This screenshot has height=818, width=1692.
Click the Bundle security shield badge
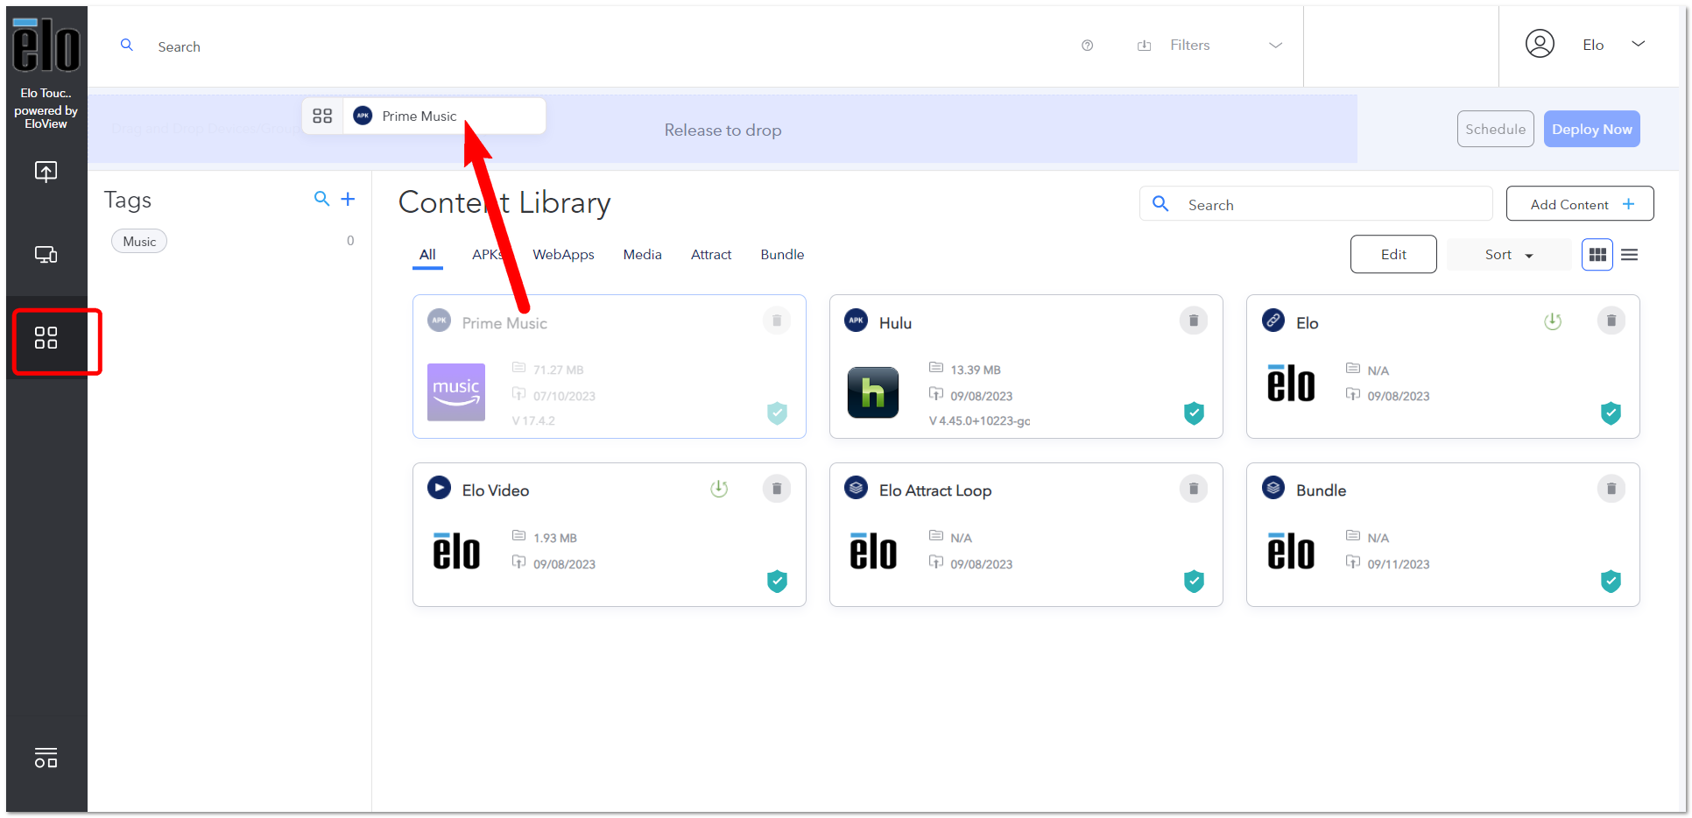pyautogui.click(x=1611, y=582)
